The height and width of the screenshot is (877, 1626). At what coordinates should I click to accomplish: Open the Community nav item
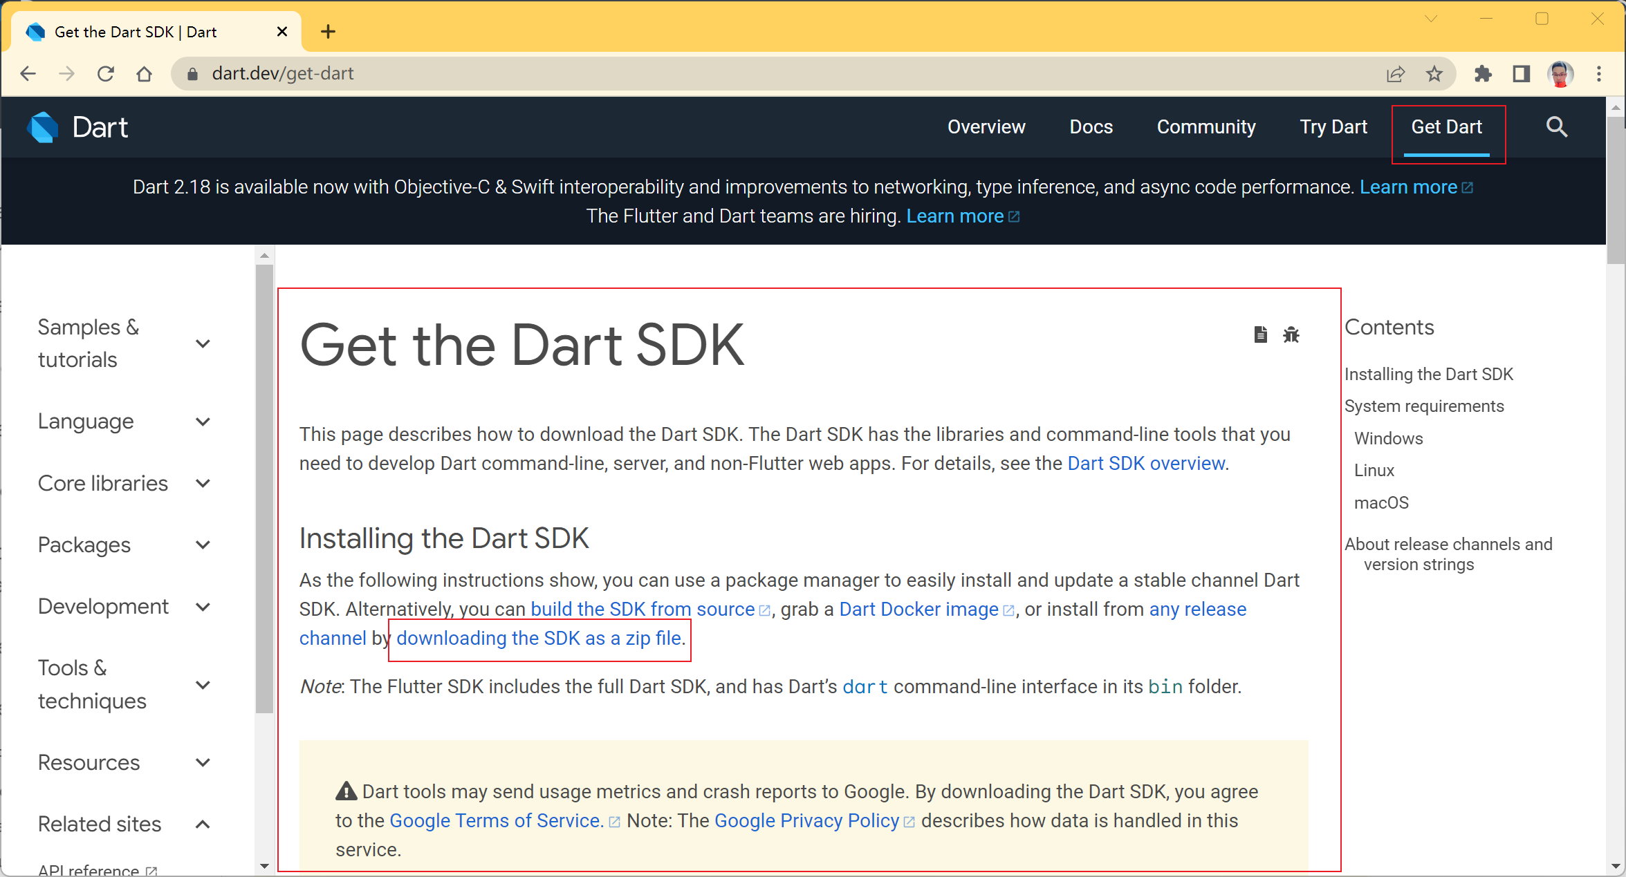click(1206, 127)
